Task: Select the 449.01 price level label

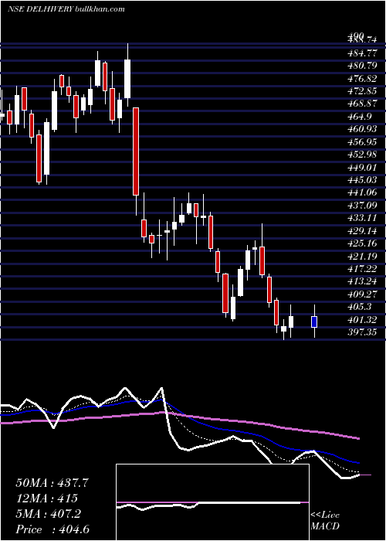Action: click(362, 168)
